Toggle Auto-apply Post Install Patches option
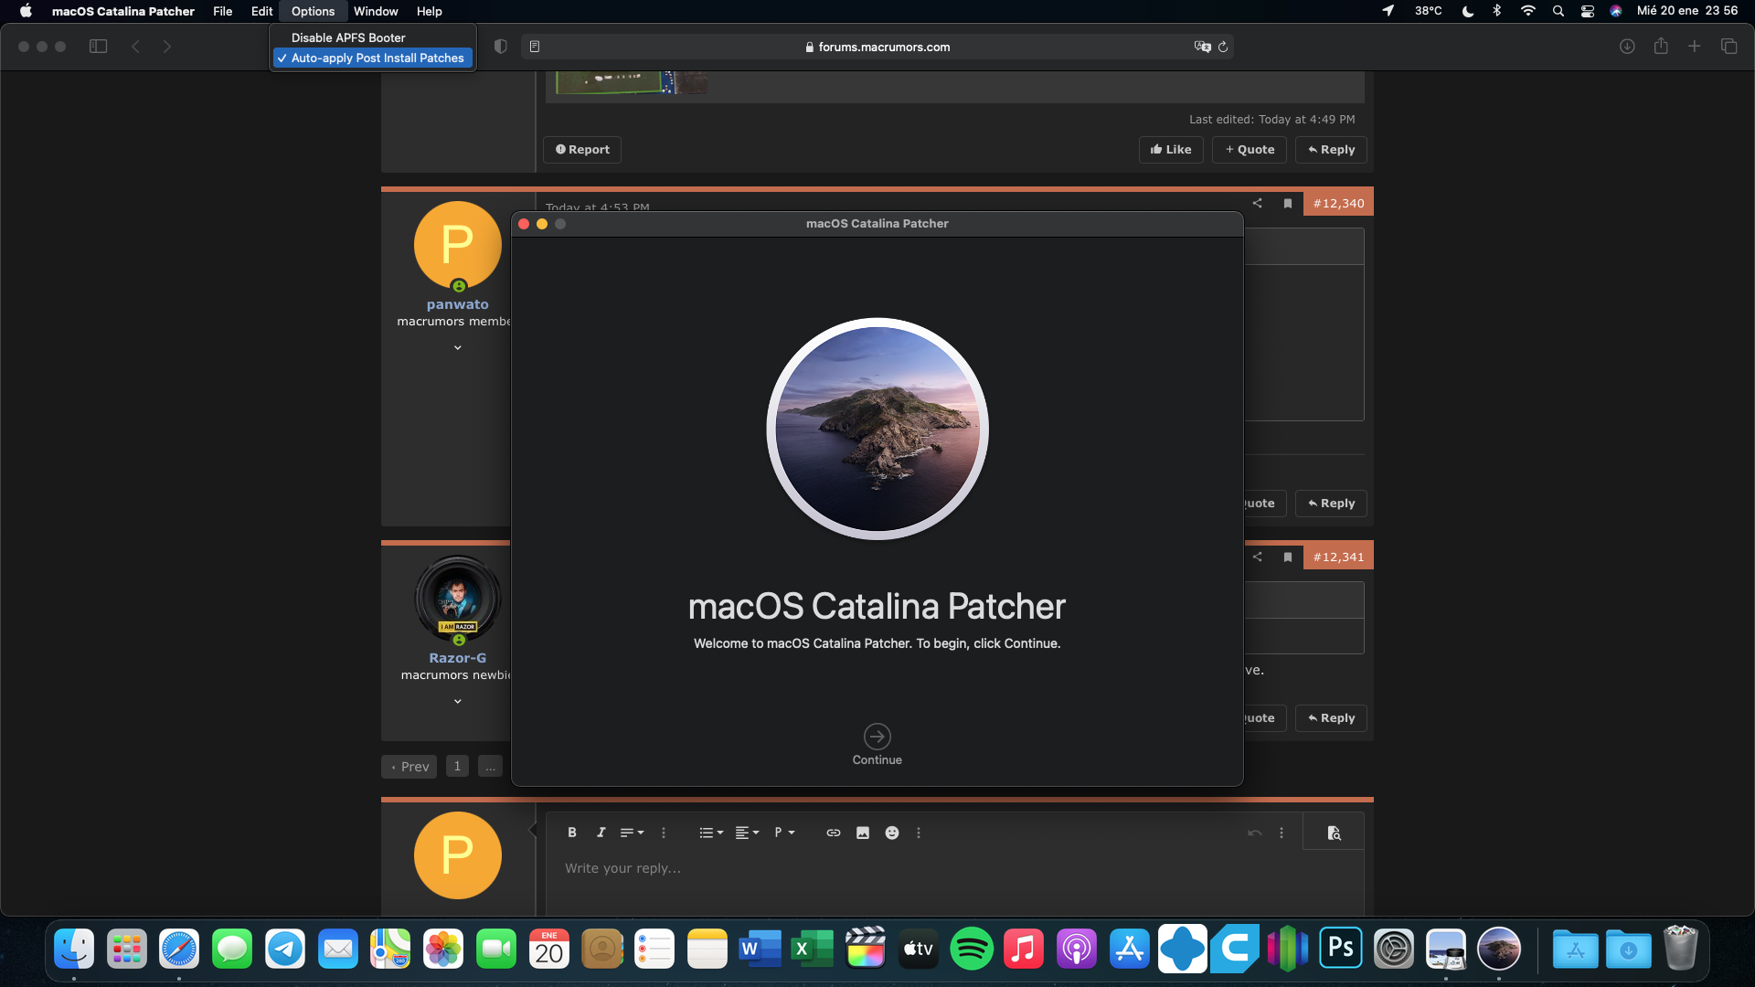 (x=373, y=58)
